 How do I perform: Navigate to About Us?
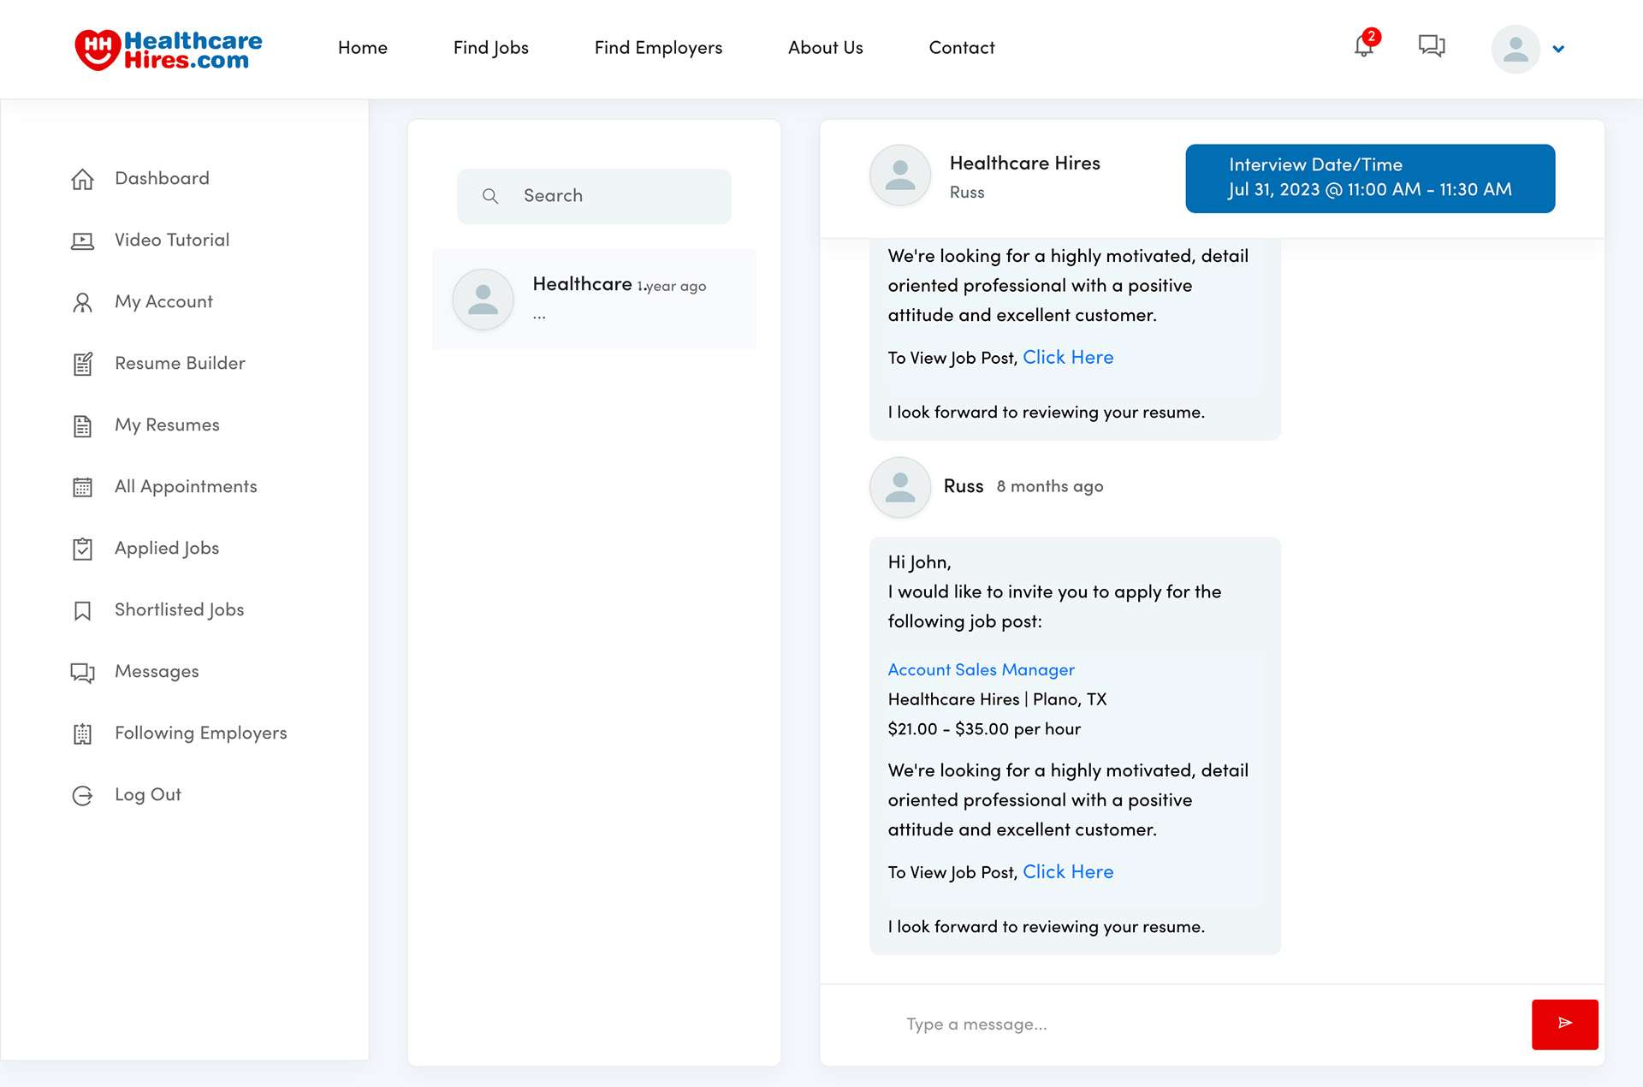826,48
